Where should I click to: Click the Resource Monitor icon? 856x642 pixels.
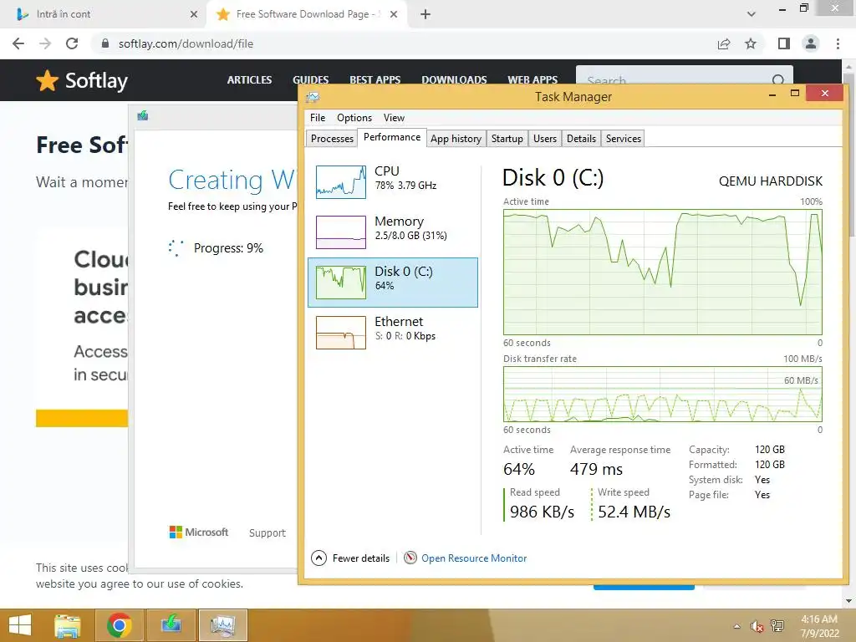coord(410,558)
